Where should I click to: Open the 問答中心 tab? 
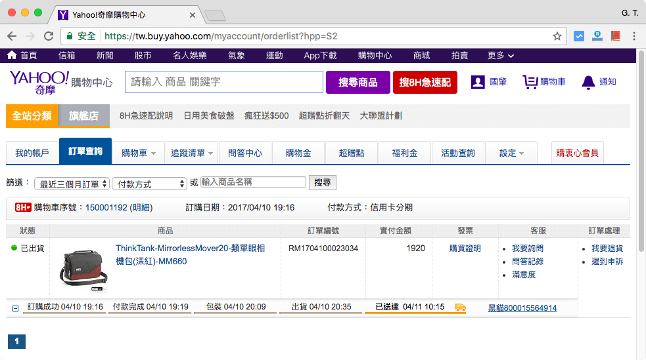245,153
